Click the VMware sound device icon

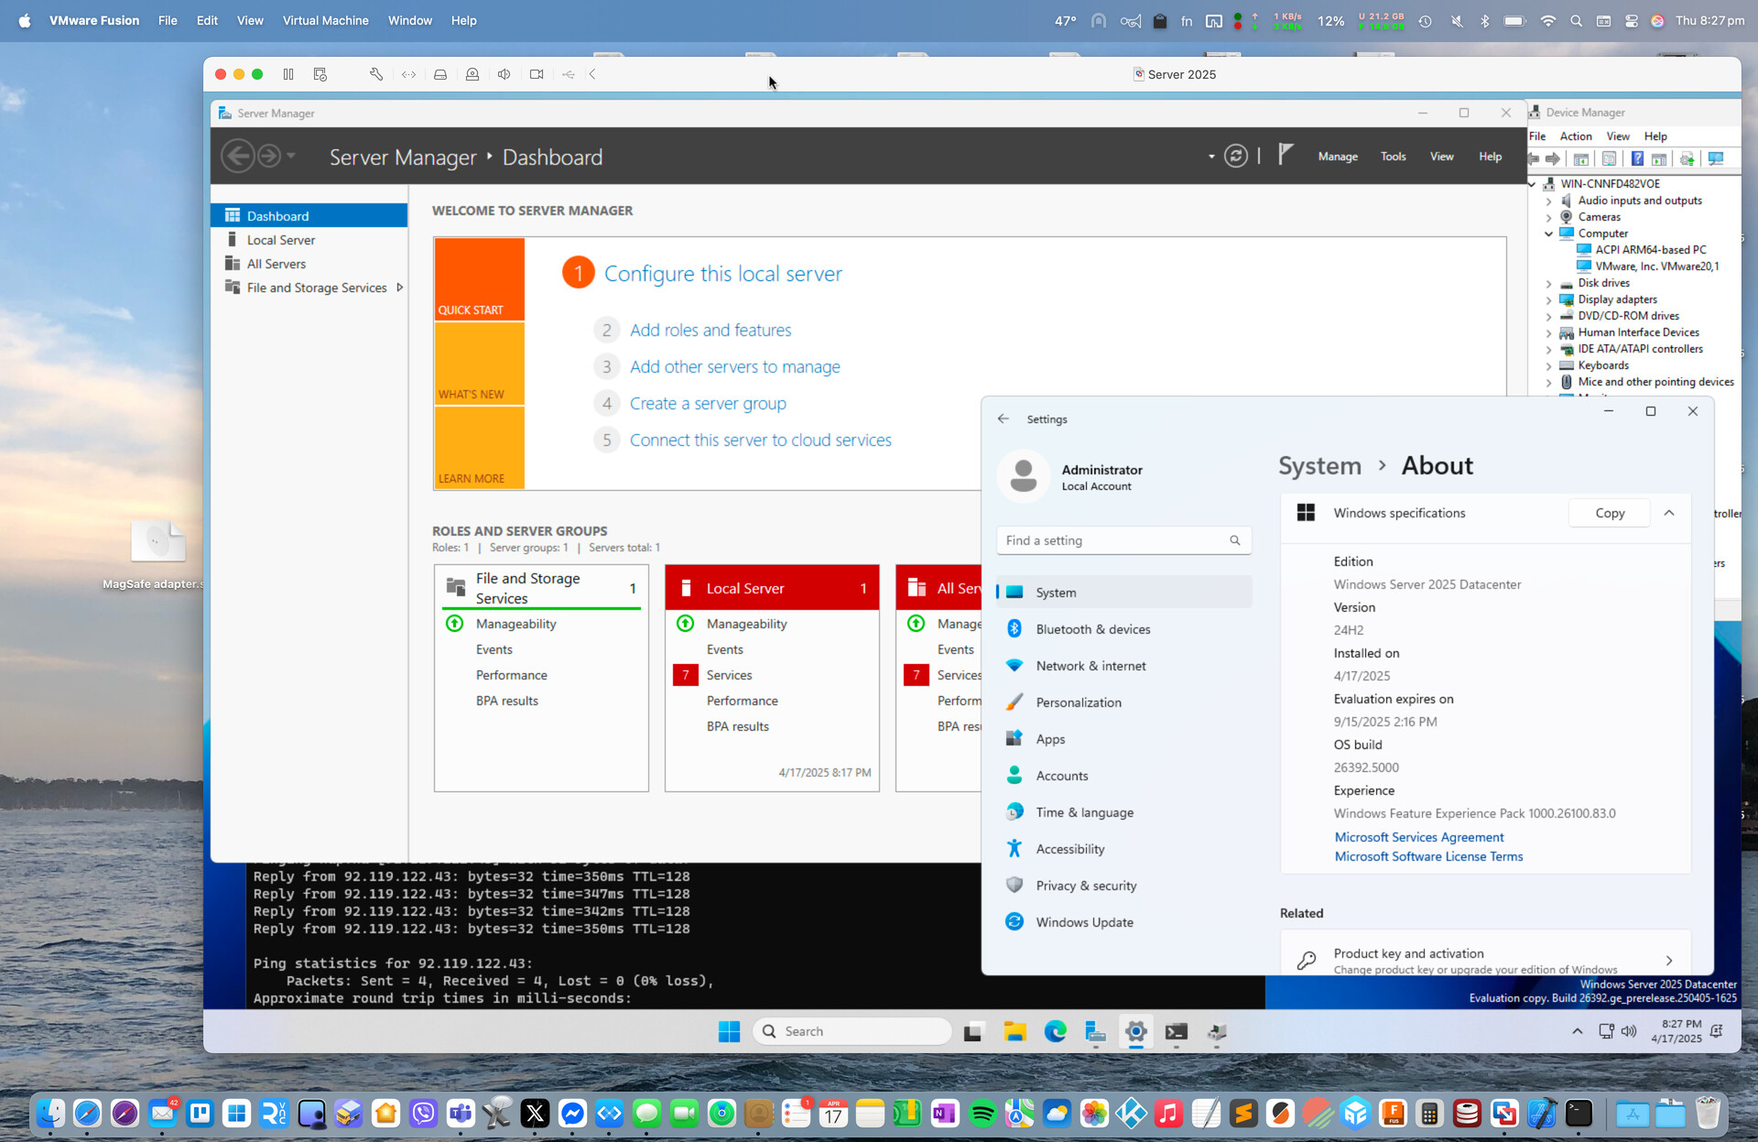[504, 74]
